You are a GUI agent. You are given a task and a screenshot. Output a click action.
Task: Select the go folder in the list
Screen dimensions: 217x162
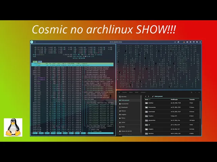tap(172, 125)
